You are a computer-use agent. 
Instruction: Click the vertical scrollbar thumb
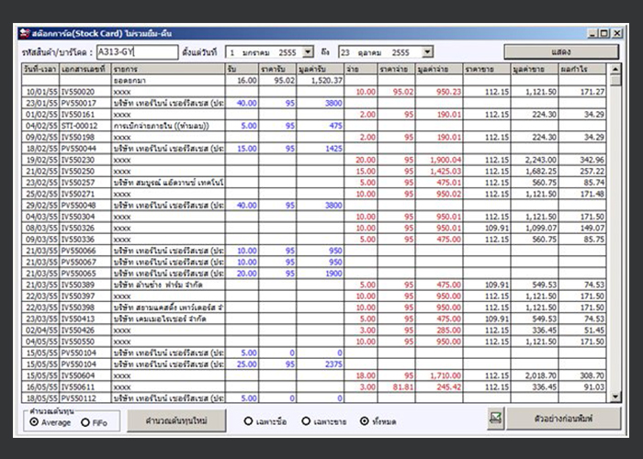tap(615, 80)
